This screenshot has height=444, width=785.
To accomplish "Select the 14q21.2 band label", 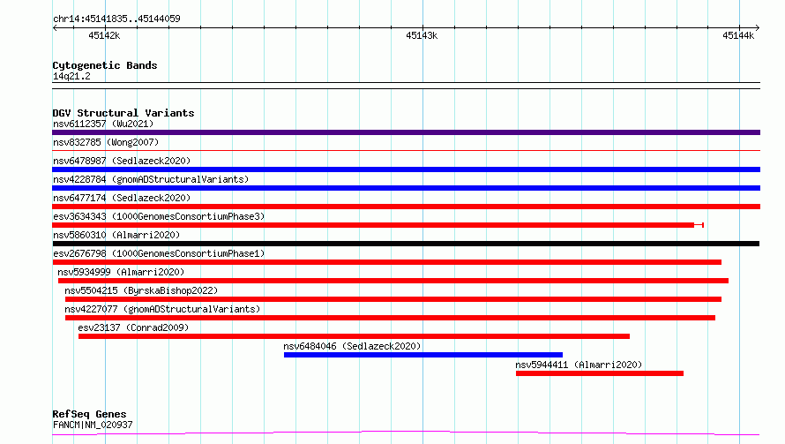I will [71, 76].
